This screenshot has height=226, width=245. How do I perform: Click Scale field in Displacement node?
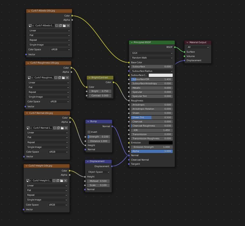pos(98,185)
